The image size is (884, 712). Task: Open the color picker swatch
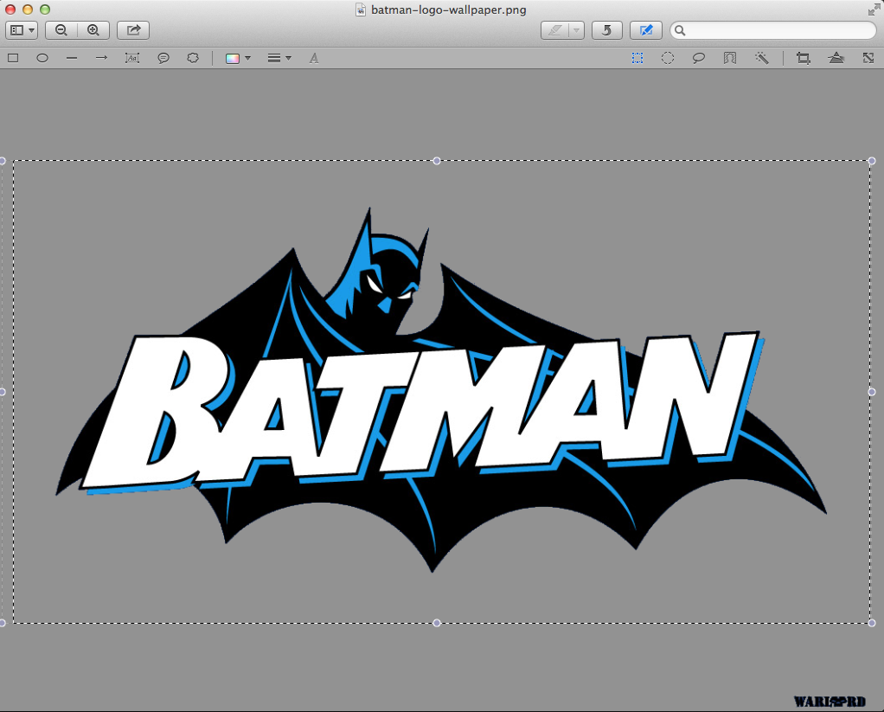[x=233, y=59]
